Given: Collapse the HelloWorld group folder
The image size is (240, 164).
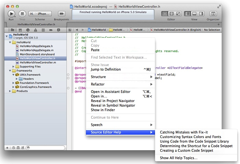Looking at the screenshot, I should [x=10, y=42].
